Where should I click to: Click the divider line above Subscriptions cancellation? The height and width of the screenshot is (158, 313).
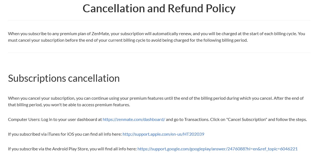click(159, 53)
